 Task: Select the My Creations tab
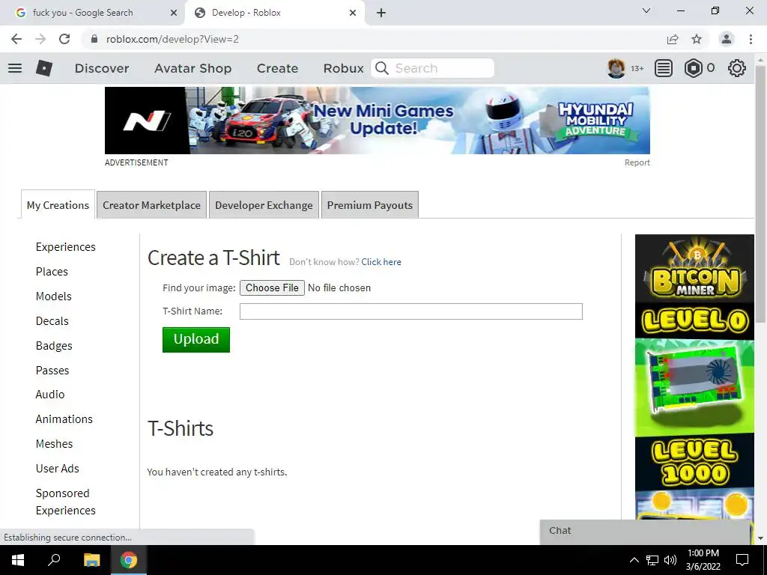[58, 205]
